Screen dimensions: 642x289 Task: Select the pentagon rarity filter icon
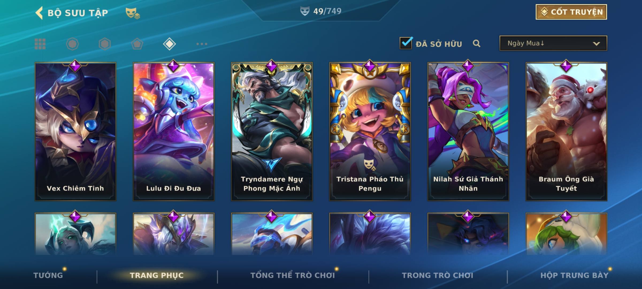pyautogui.click(x=137, y=44)
